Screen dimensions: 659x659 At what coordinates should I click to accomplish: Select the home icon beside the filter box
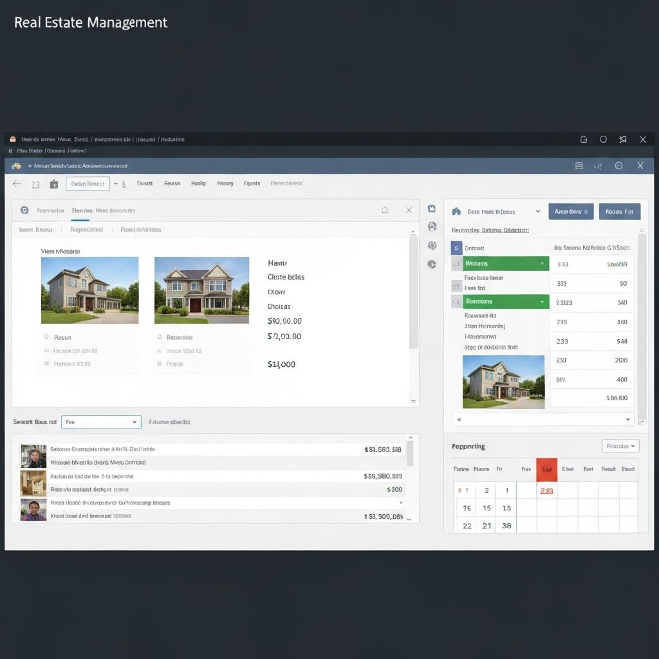(x=35, y=183)
